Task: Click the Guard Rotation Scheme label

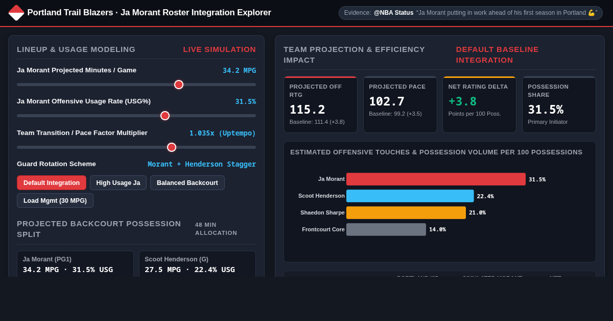Action: coord(56,164)
